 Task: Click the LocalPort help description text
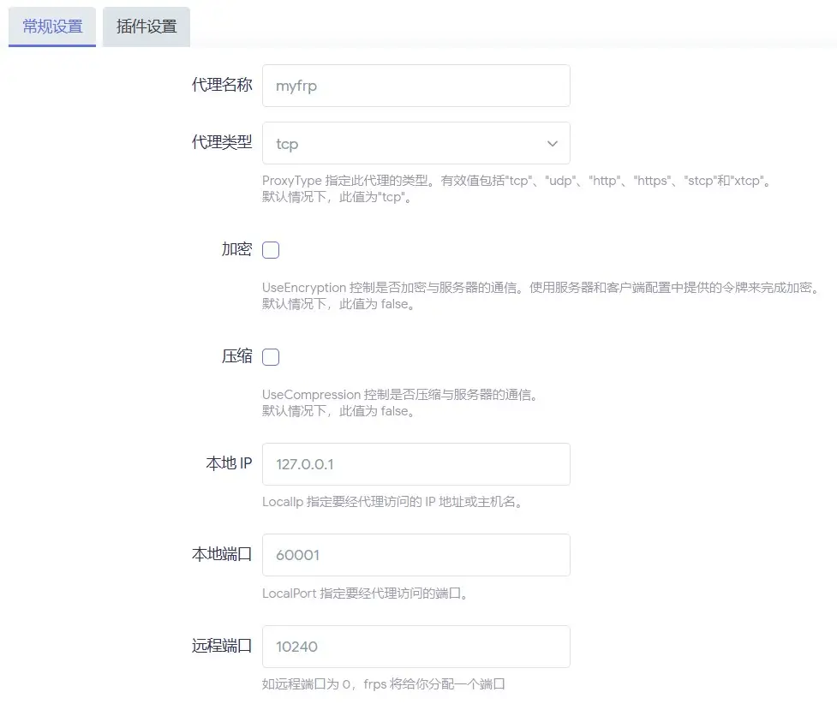366,593
